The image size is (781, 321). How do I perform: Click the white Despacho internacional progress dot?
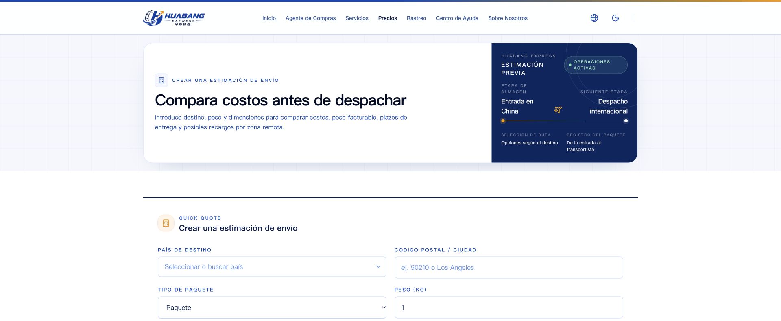(626, 121)
